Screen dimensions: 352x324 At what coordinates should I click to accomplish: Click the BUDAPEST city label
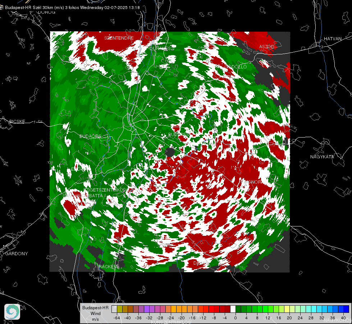(179, 134)
